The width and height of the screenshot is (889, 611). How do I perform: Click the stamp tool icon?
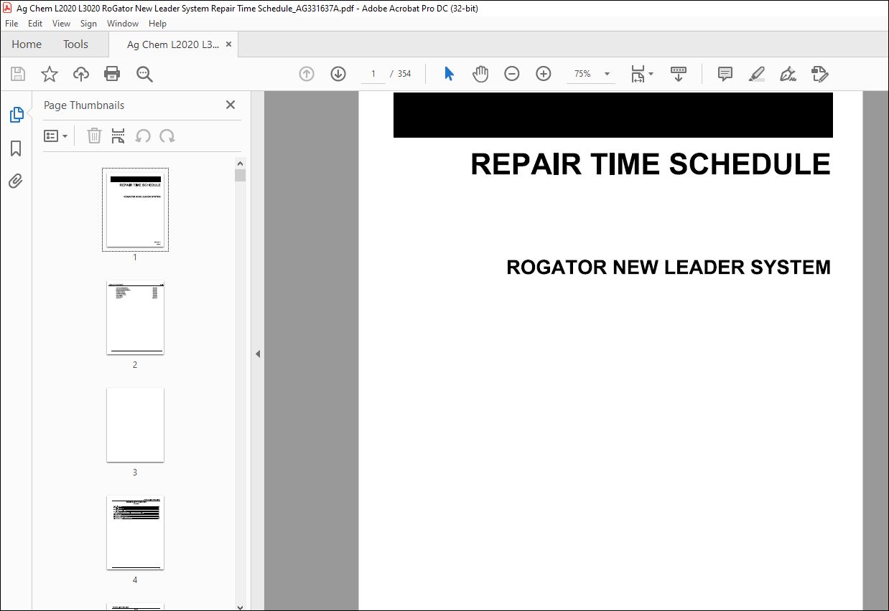pyautogui.click(x=820, y=74)
